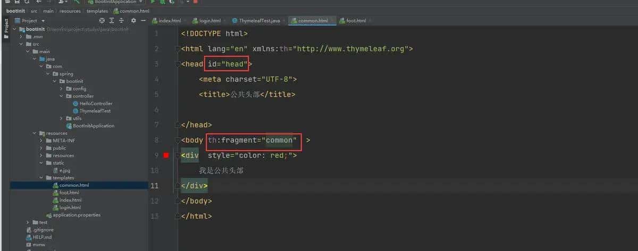Toggle the Project sidebar tab
Image resolution: width=638 pixels, height=251 pixels.
pos(6,29)
